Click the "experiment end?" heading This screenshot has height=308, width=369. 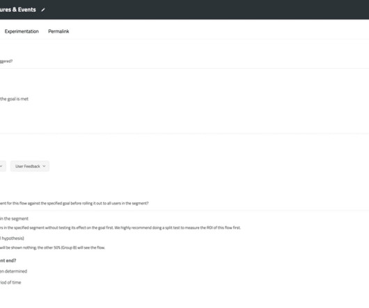coord(8,261)
